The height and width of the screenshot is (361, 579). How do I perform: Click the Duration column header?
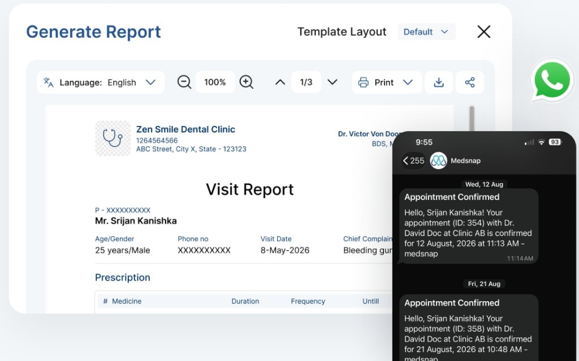point(245,301)
